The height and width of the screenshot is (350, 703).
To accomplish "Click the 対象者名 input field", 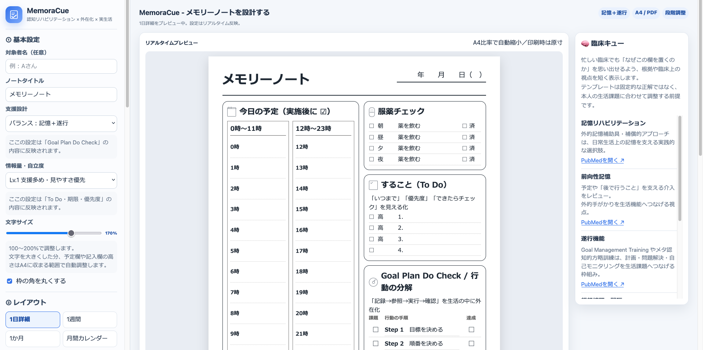I will coord(61,66).
